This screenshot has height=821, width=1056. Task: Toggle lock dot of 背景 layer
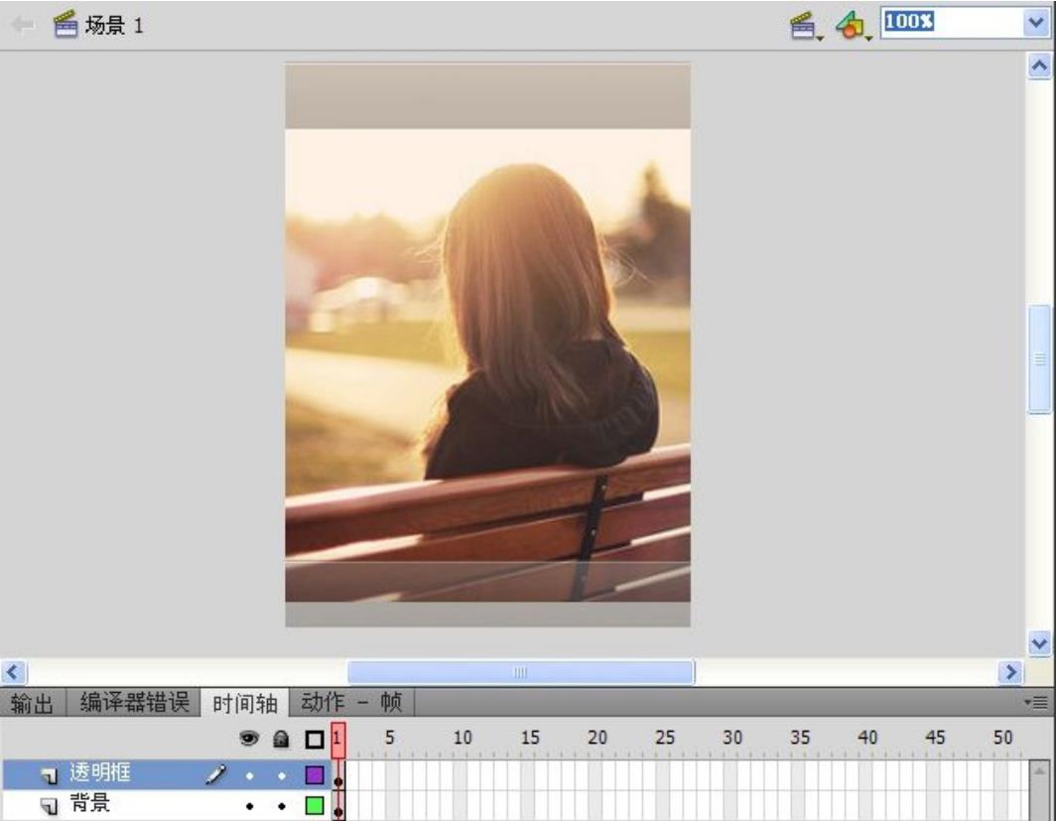[282, 805]
